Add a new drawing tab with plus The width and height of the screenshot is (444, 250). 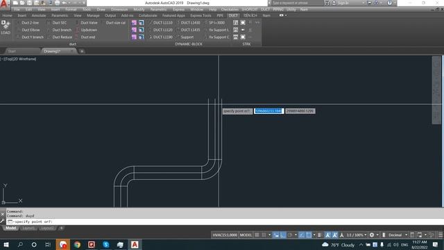click(82, 51)
